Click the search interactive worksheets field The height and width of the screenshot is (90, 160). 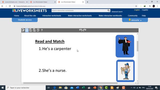[79, 10]
